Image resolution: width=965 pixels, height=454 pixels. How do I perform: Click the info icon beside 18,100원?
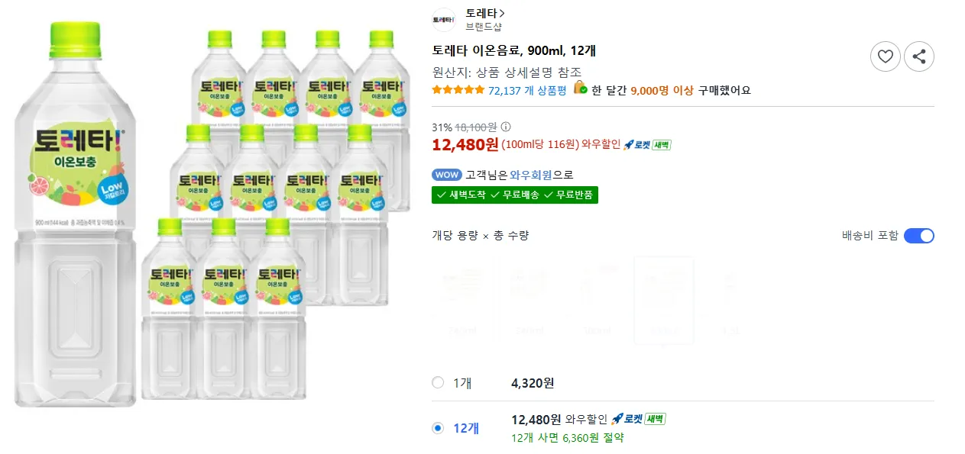tap(506, 127)
